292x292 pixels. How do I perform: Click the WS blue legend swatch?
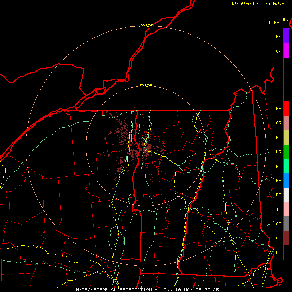[286, 180]
